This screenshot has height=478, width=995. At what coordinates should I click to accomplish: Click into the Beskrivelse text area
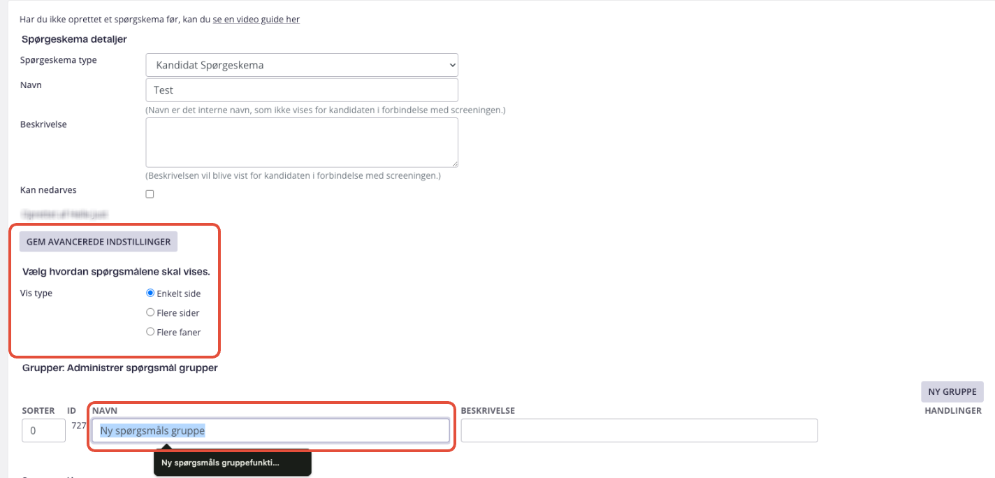pyautogui.click(x=302, y=143)
